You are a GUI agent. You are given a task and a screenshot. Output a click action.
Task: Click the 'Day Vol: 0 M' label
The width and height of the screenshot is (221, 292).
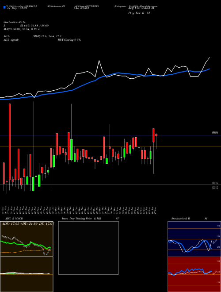pos(139,13)
